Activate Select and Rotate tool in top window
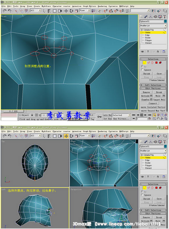The height and width of the screenshot is (229, 169). [71, 11]
